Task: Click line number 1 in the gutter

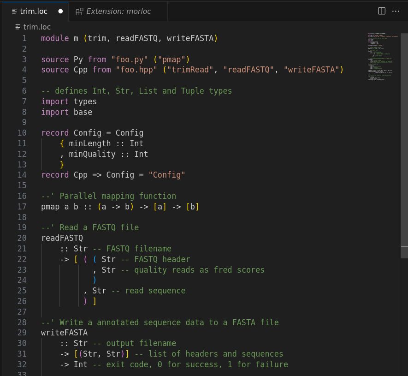Action: pos(24,39)
